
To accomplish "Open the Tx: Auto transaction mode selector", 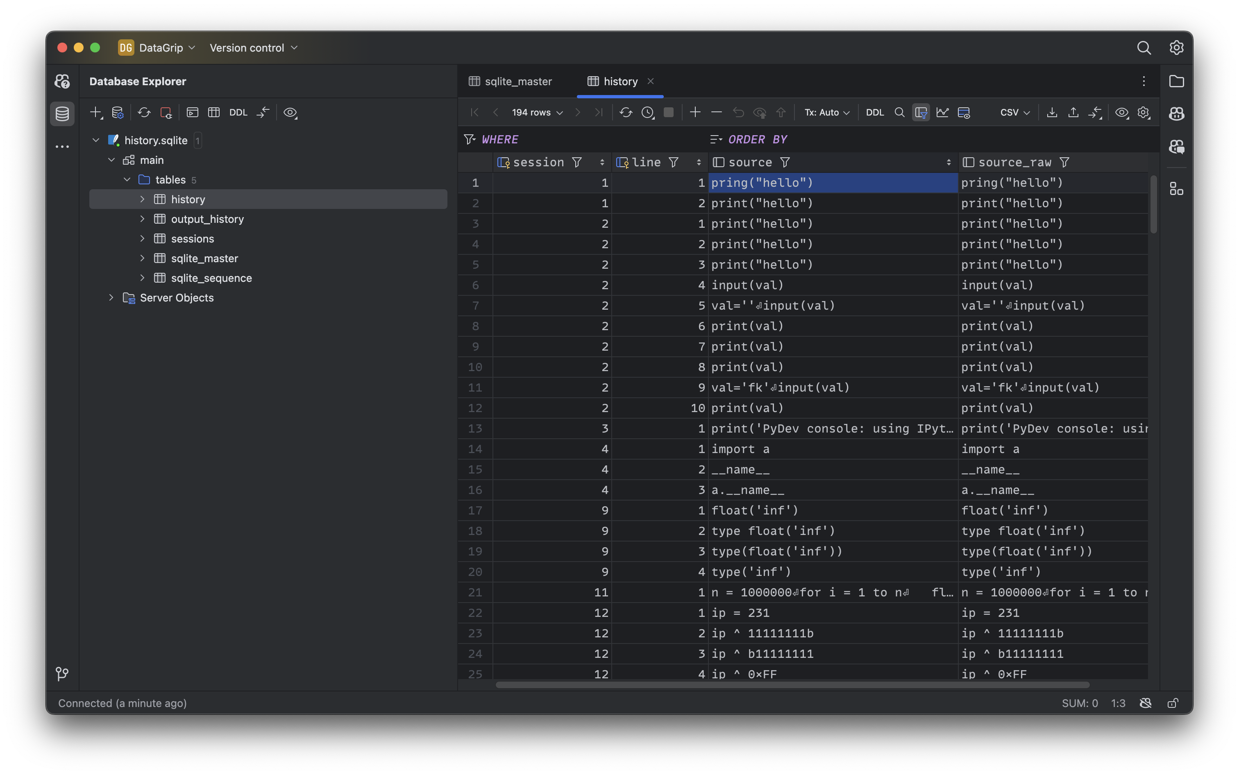I will [826, 112].
